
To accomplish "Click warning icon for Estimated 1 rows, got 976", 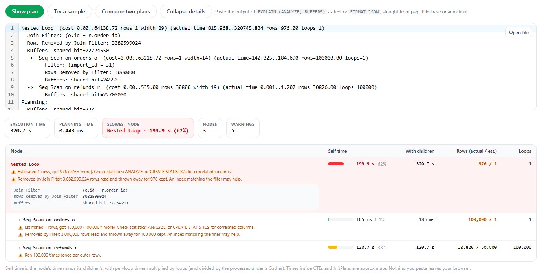I will pyautogui.click(x=13, y=172).
